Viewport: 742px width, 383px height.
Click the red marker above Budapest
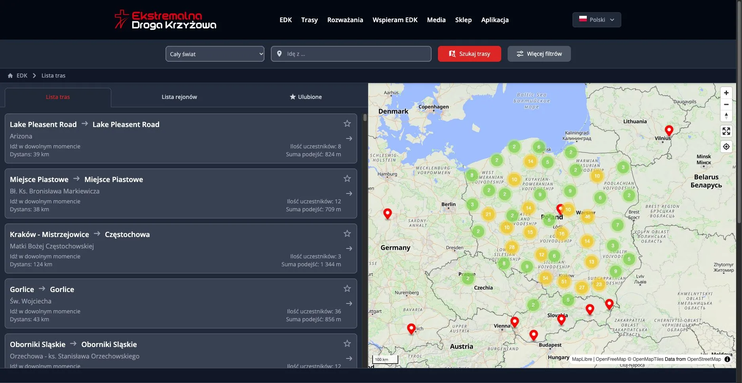point(534,335)
